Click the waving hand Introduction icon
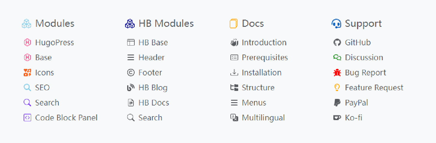Image resolution: width=436 pixels, height=143 pixels. coord(234,43)
